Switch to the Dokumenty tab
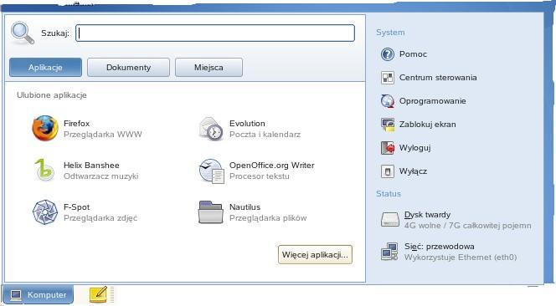 click(128, 67)
